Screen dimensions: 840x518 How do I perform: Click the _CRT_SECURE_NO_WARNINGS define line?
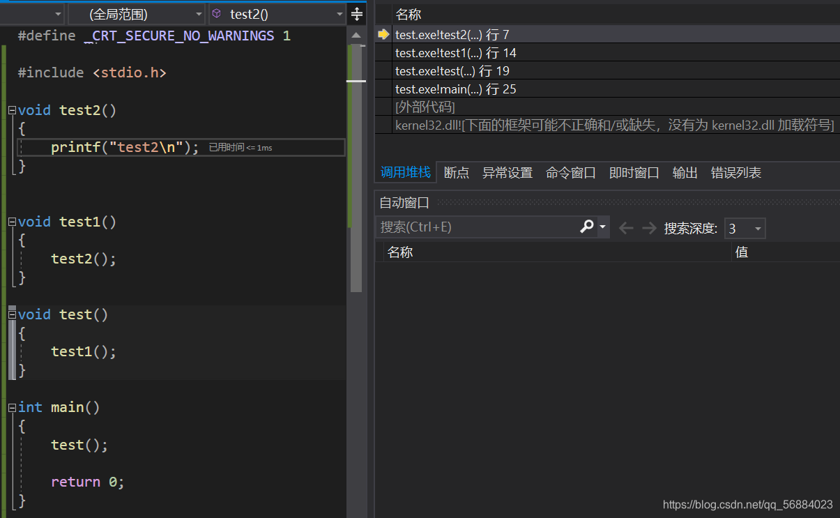(154, 36)
